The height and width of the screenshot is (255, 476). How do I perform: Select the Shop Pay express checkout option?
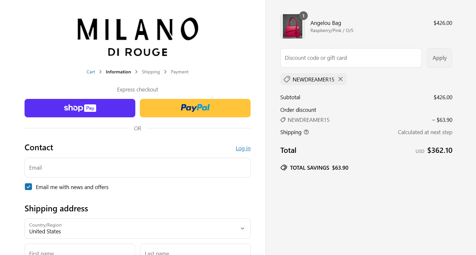click(79, 108)
